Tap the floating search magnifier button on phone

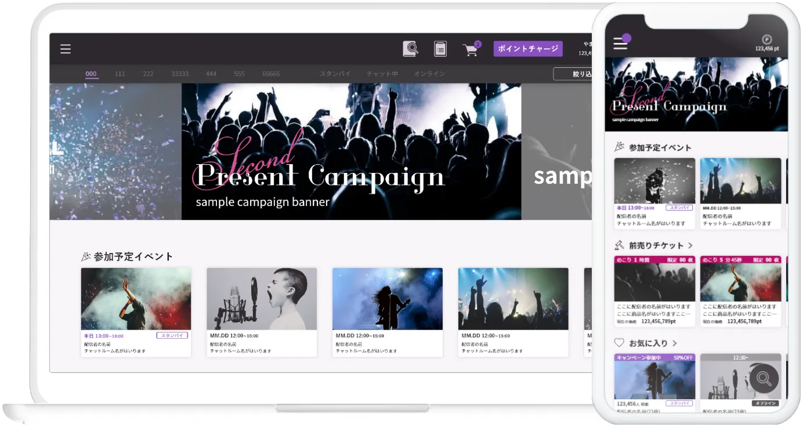pyautogui.click(x=764, y=379)
